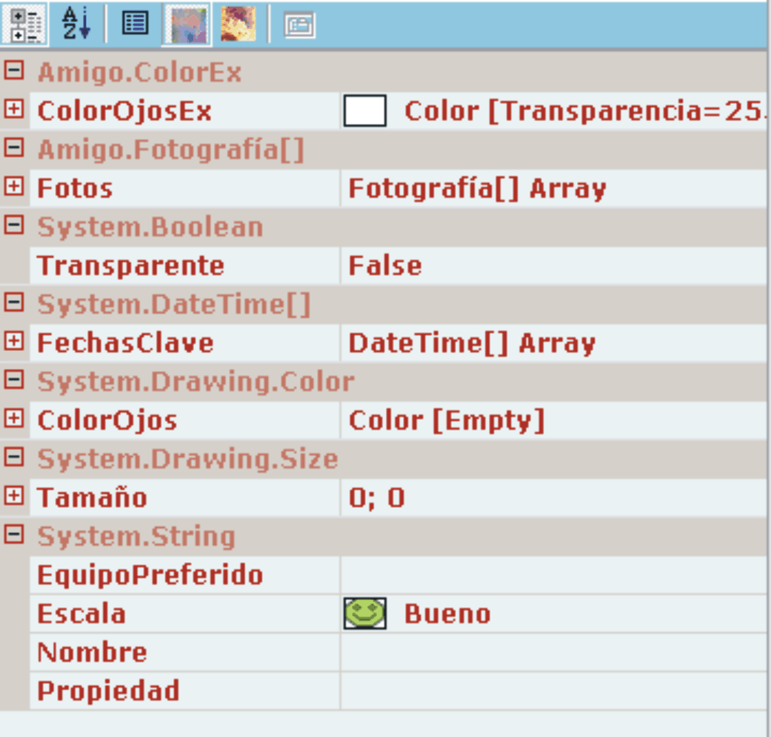
Task: Expand the Fotos array property
Action: point(14,186)
